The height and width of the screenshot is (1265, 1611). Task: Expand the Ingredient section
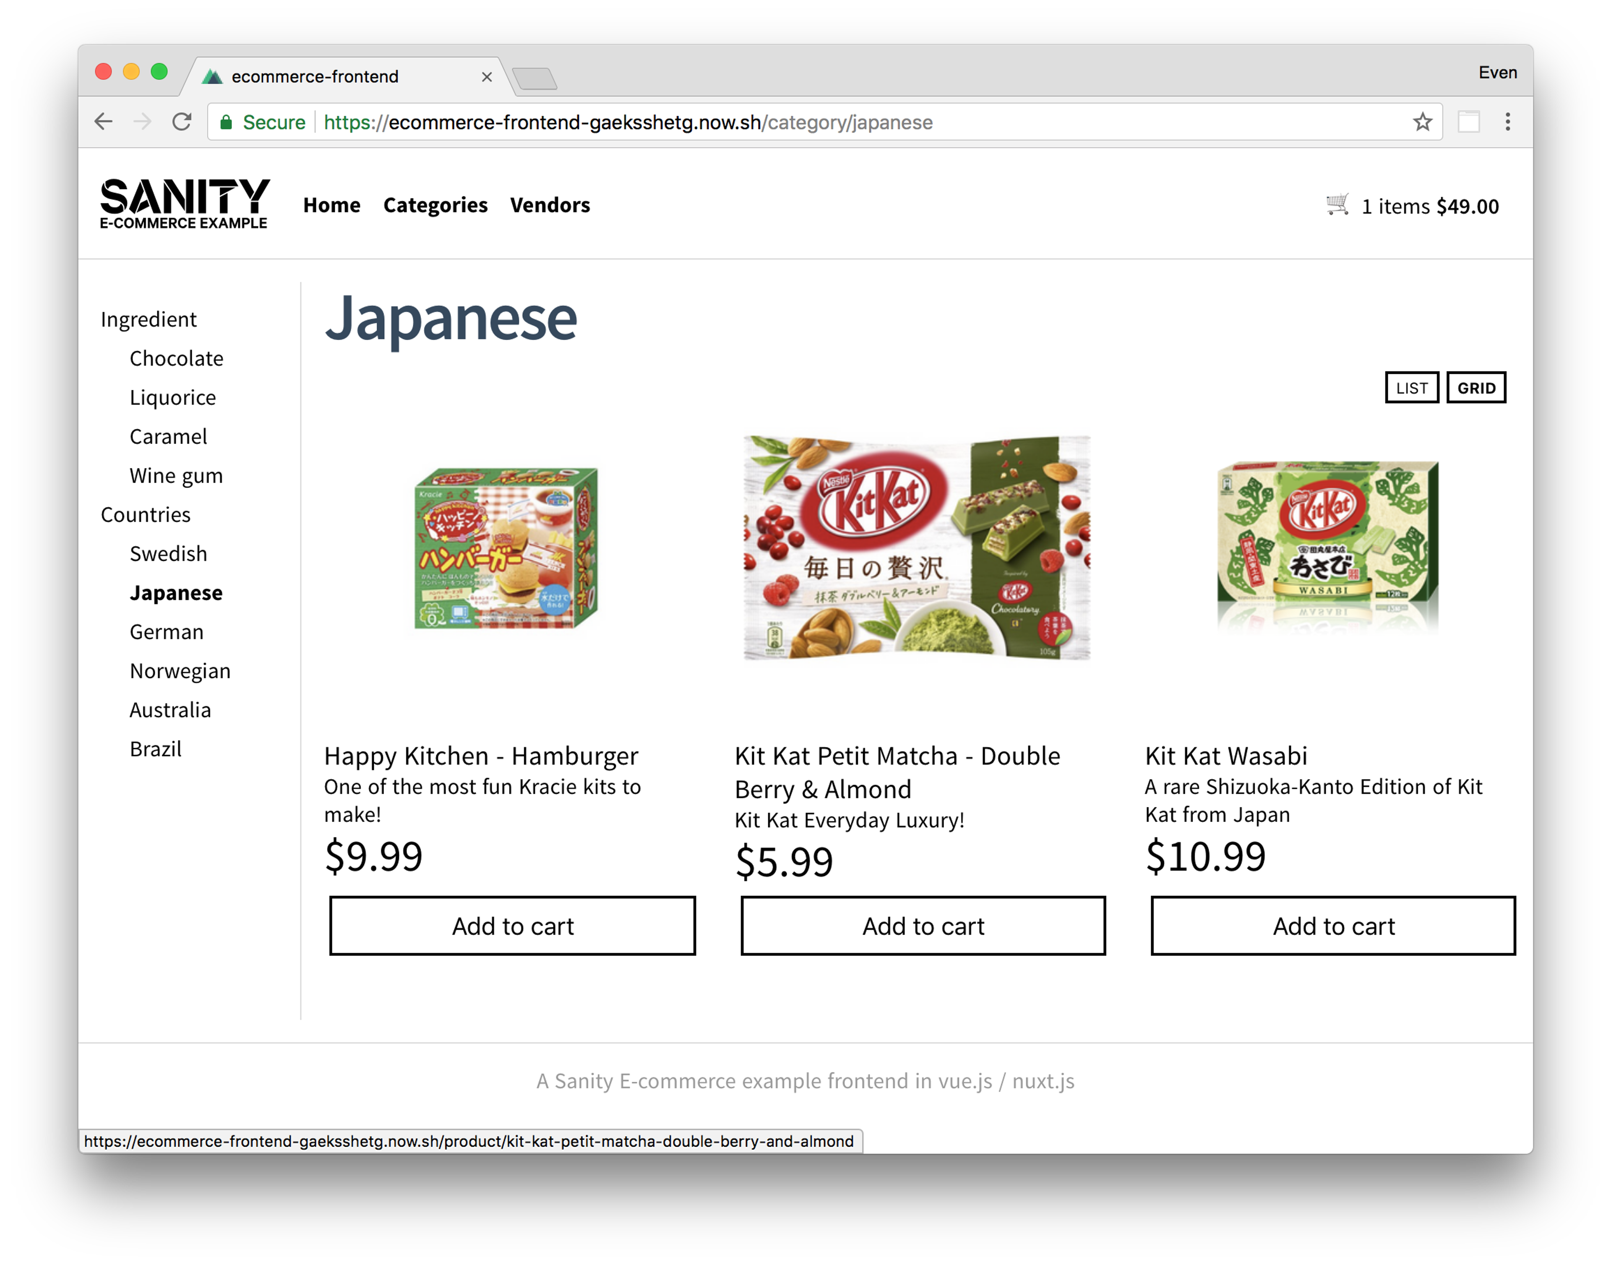(148, 319)
